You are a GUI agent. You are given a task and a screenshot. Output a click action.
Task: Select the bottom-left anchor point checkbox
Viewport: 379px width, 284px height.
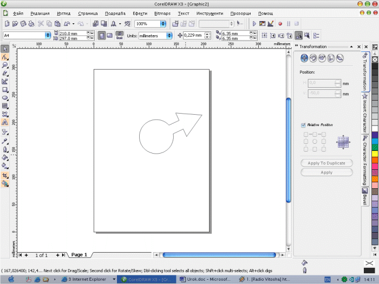(x=306, y=149)
